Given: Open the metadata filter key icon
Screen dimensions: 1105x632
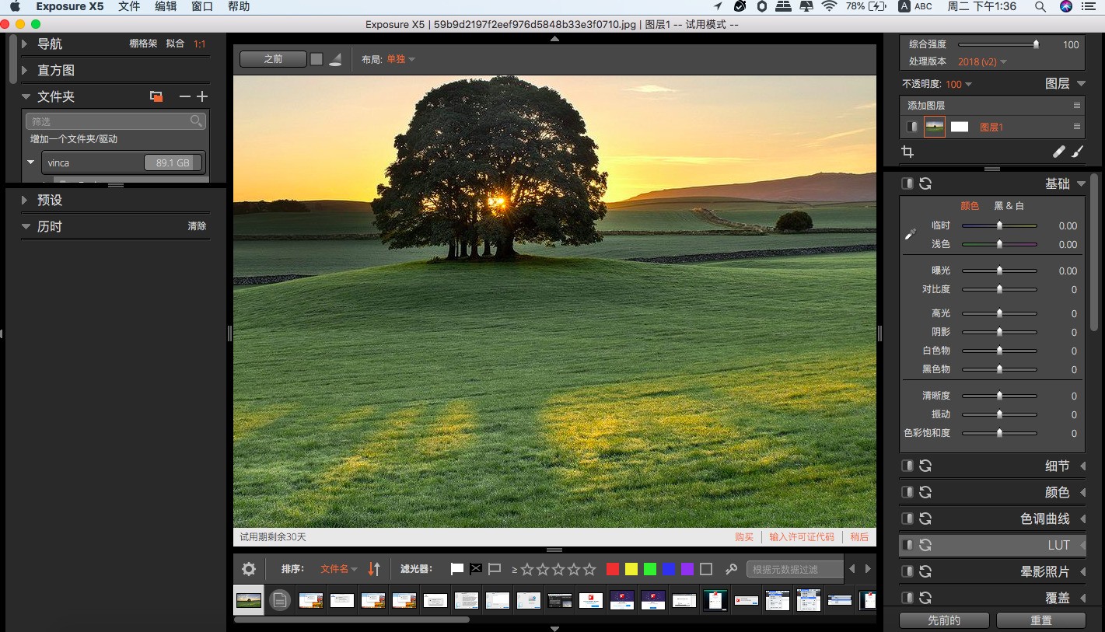Looking at the screenshot, I should tap(731, 569).
